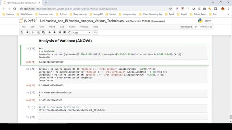Screen dimensions: 232x130
Task: Open a new browser tab
Action: tap(46, 3)
